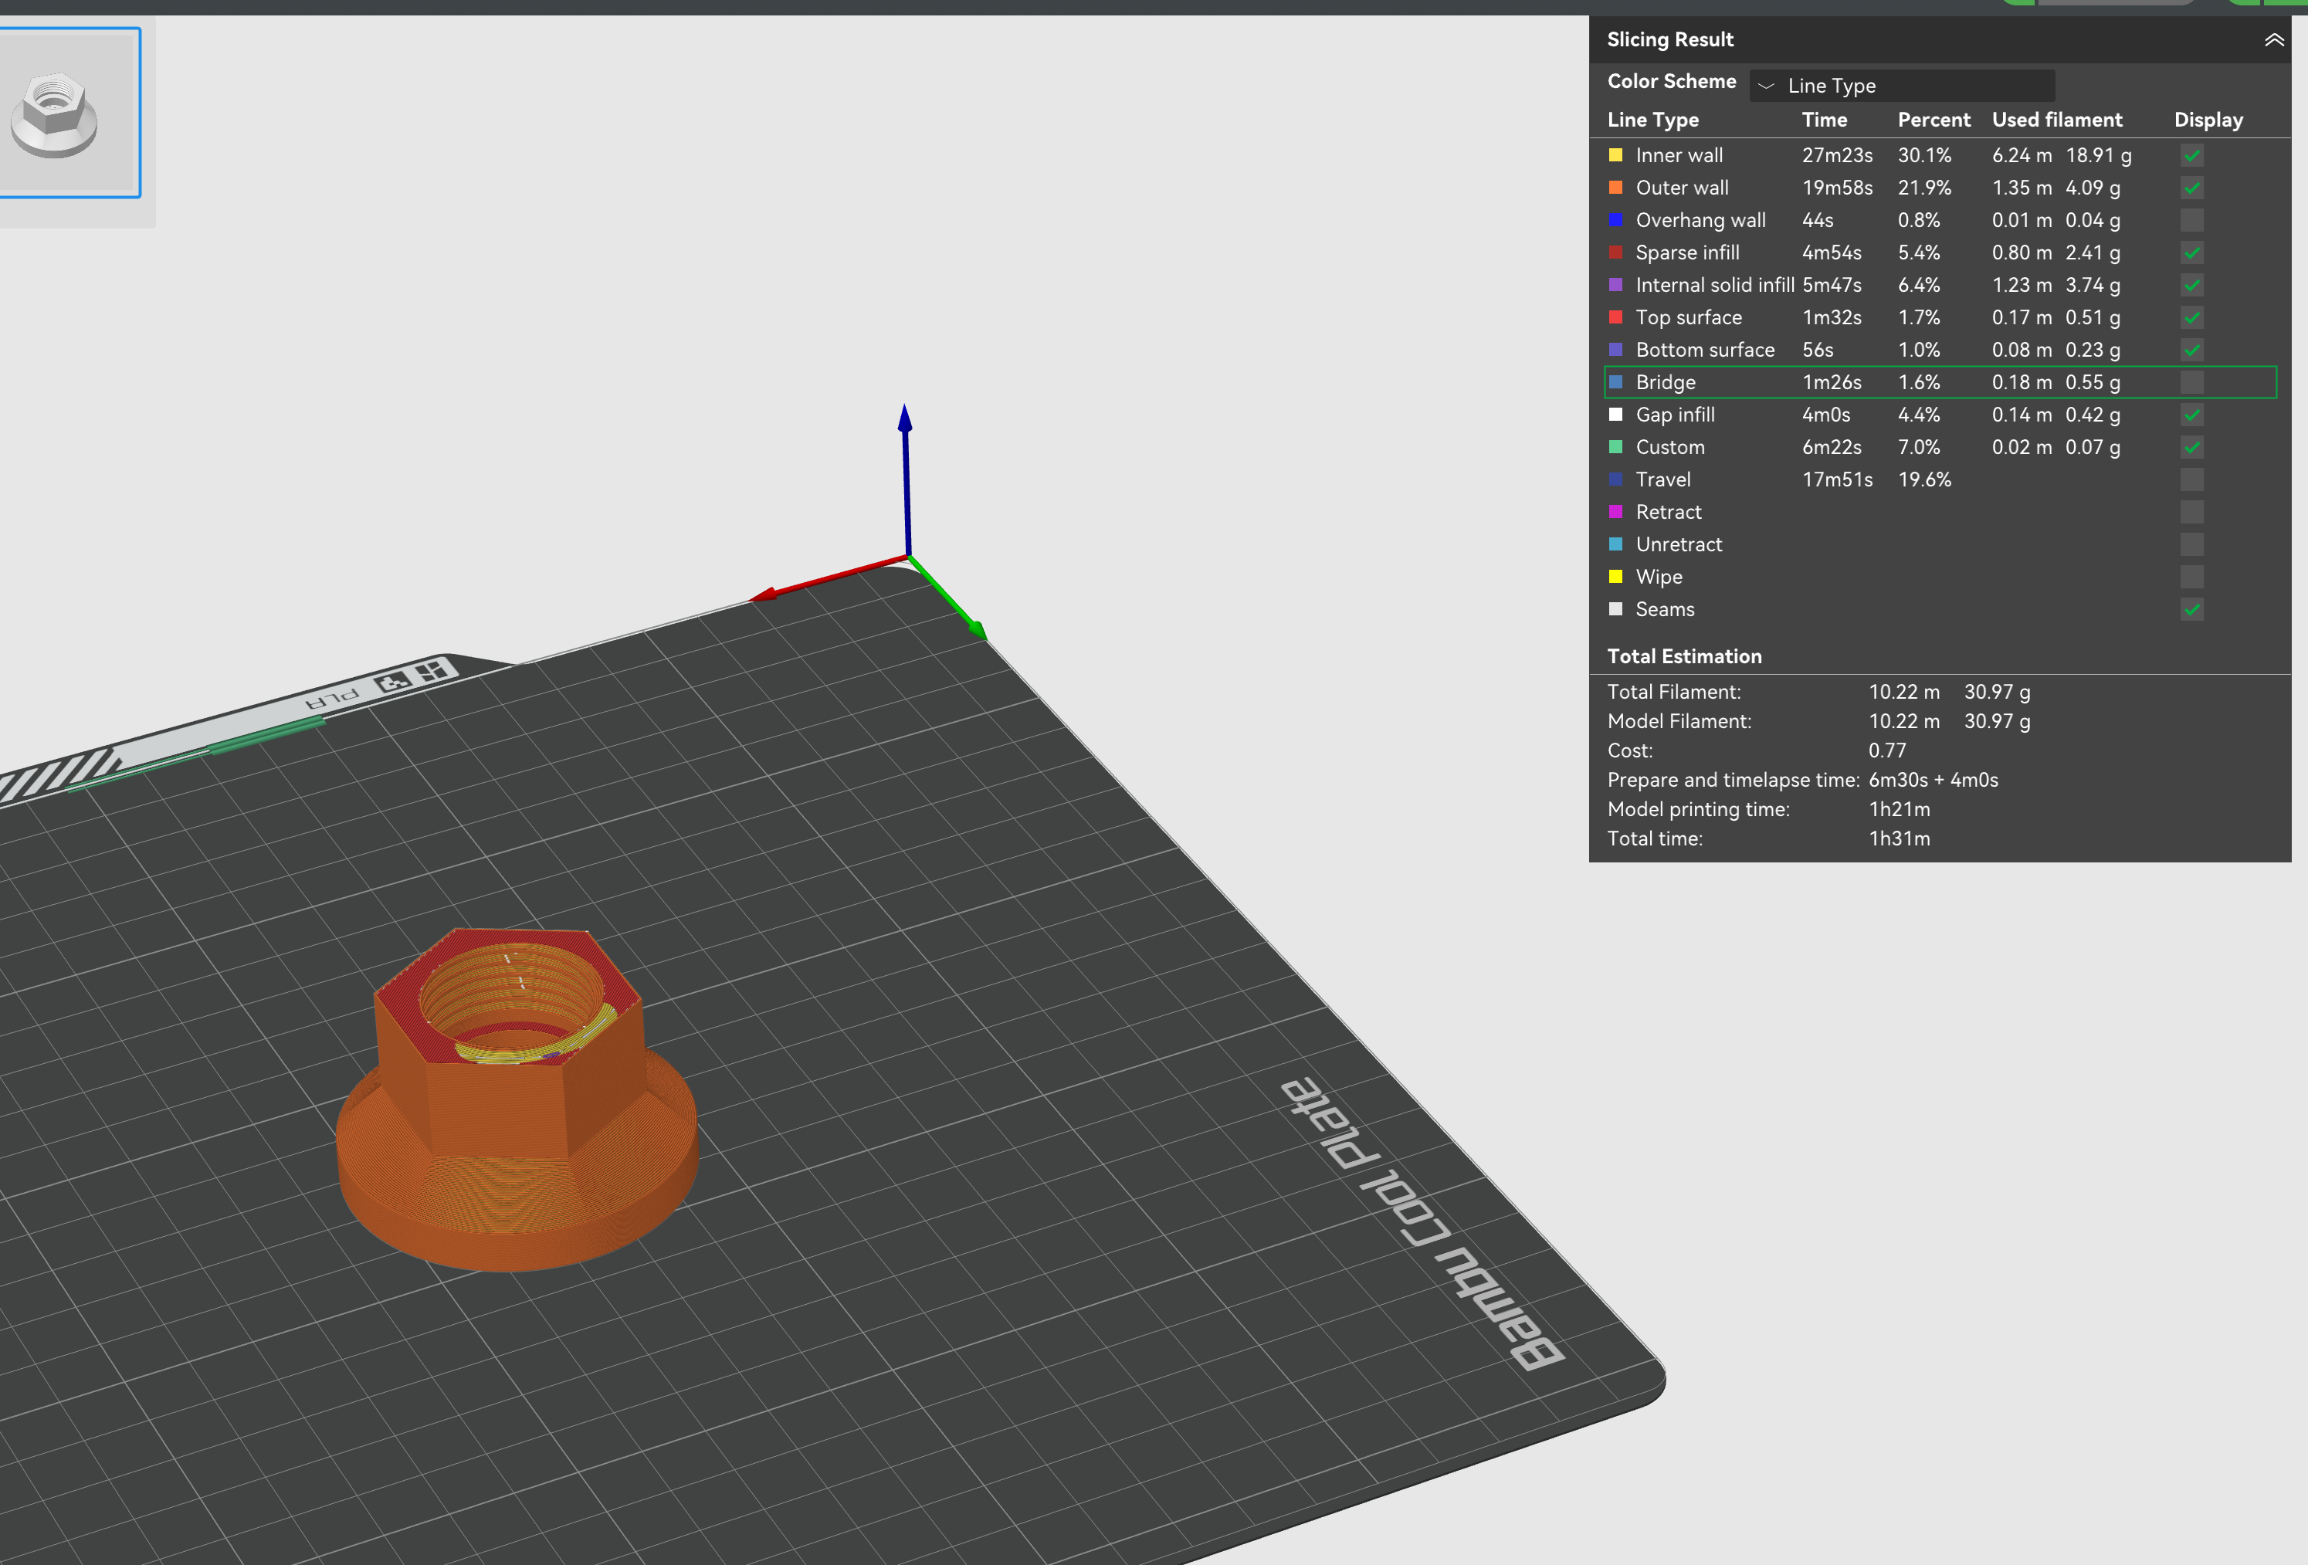Click the Outer wall orange color icon
2308x1565 pixels.
(x=1616, y=188)
